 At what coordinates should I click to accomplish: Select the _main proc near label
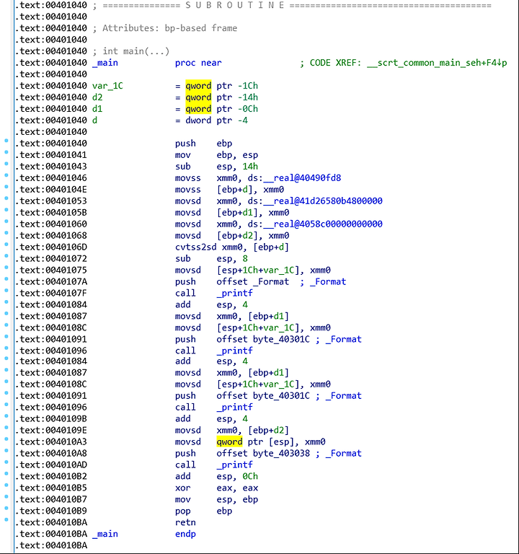click(156, 63)
